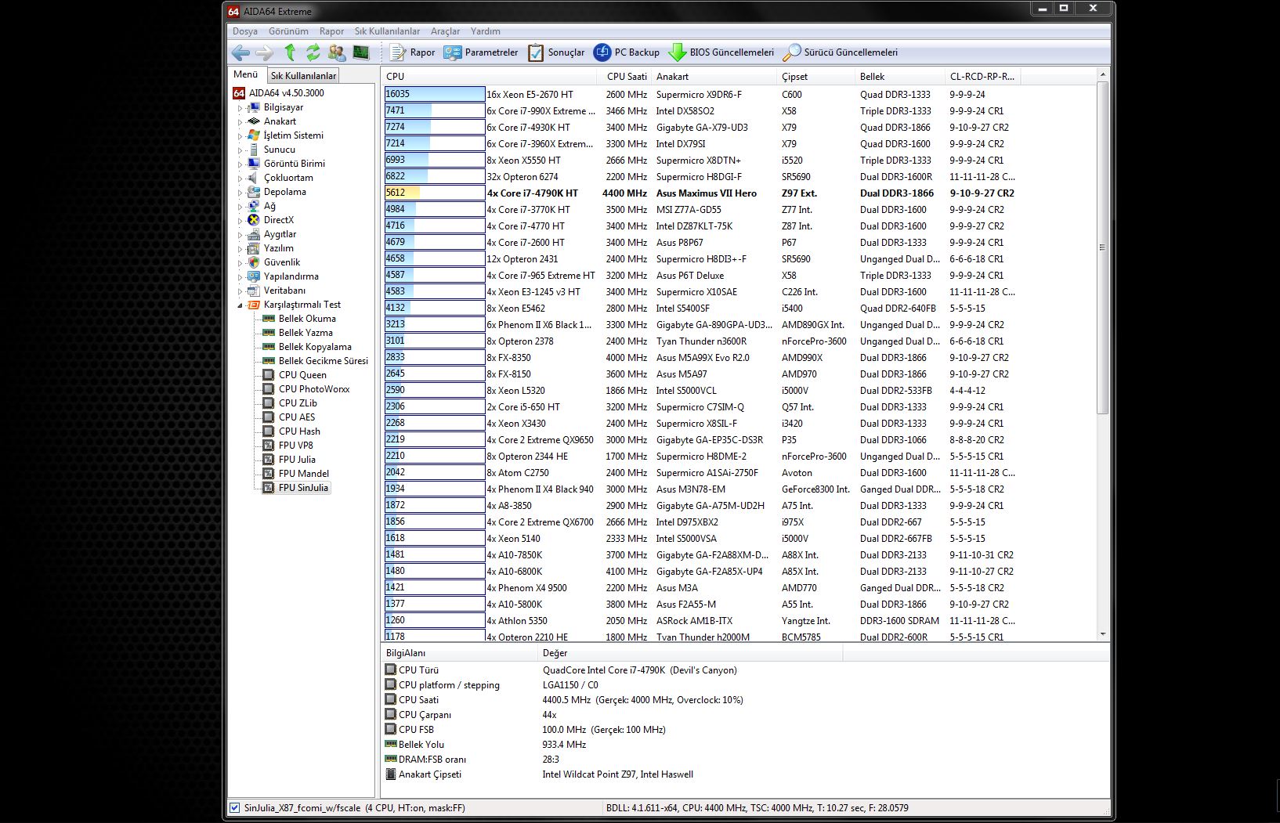Screen dimensions: 1280x823
Task: Click BIOS Güncellemeleri in the toolbar
Action: [721, 52]
